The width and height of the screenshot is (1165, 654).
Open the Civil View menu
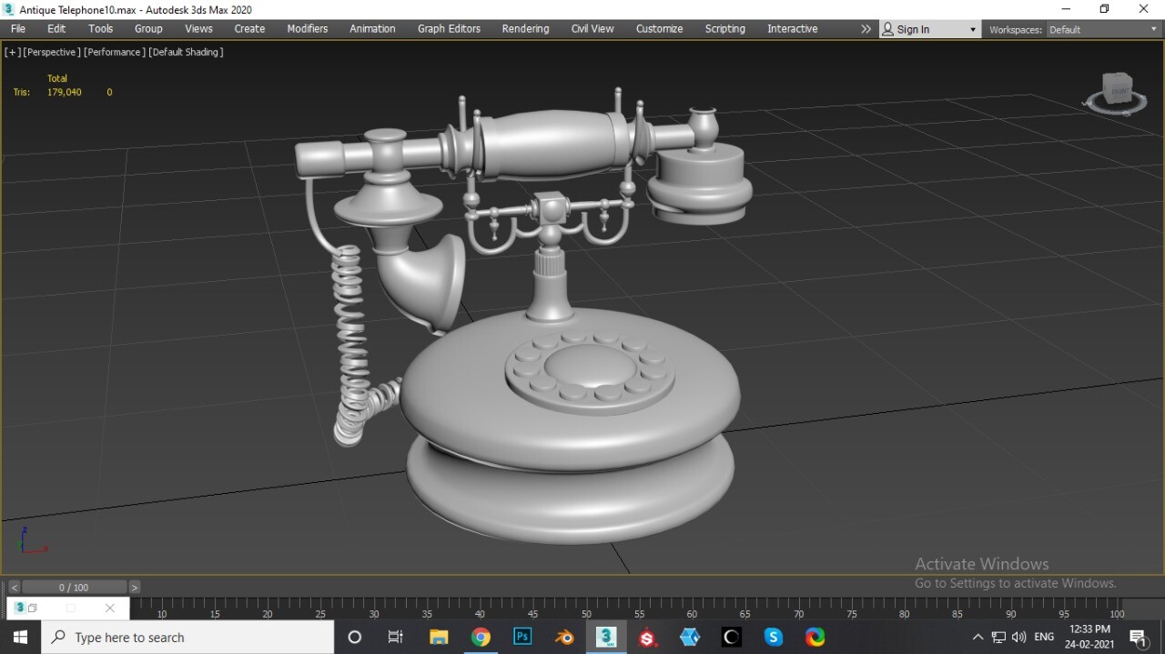click(x=593, y=29)
